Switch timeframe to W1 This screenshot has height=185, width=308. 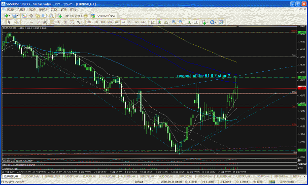click(x=137, y=22)
